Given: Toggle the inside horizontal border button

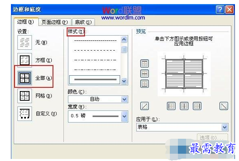Looking at the screenshot, I should point(144,74).
